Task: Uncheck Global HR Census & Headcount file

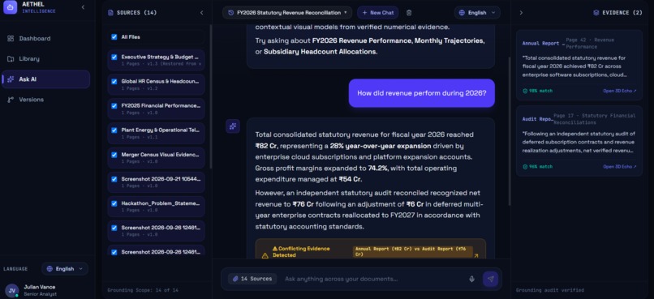Action: (x=114, y=82)
